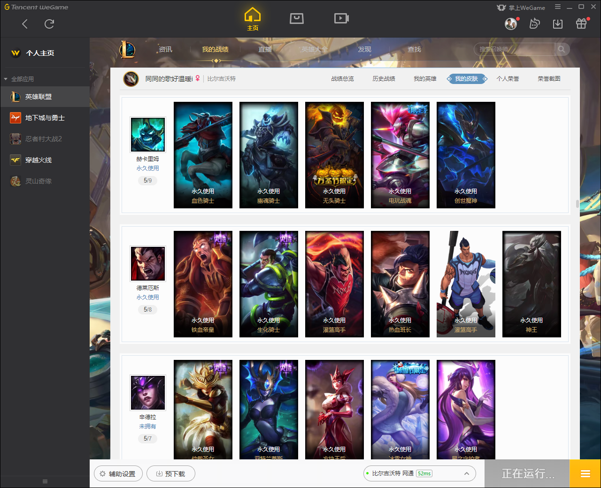Open the 荣誉截图 sub-tab

pyautogui.click(x=549, y=79)
